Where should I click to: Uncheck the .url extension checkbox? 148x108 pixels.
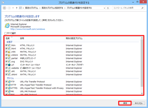pyautogui.click(x=7, y=65)
